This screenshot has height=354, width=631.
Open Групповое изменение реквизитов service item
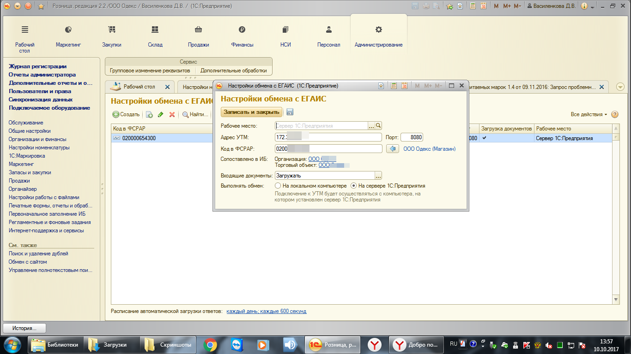click(150, 71)
